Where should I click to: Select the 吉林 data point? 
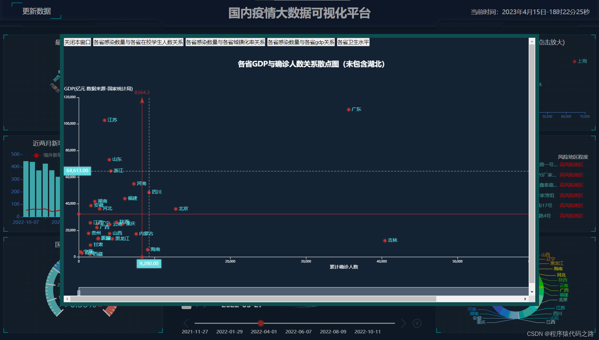coord(385,241)
